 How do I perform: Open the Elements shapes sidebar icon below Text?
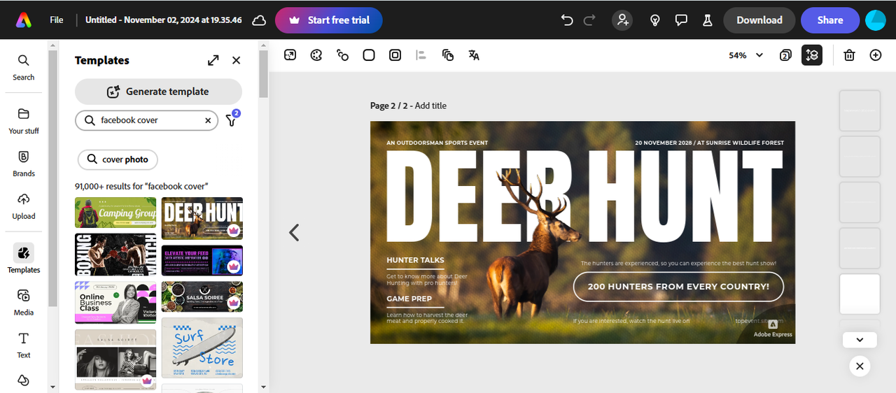(24, 381)
